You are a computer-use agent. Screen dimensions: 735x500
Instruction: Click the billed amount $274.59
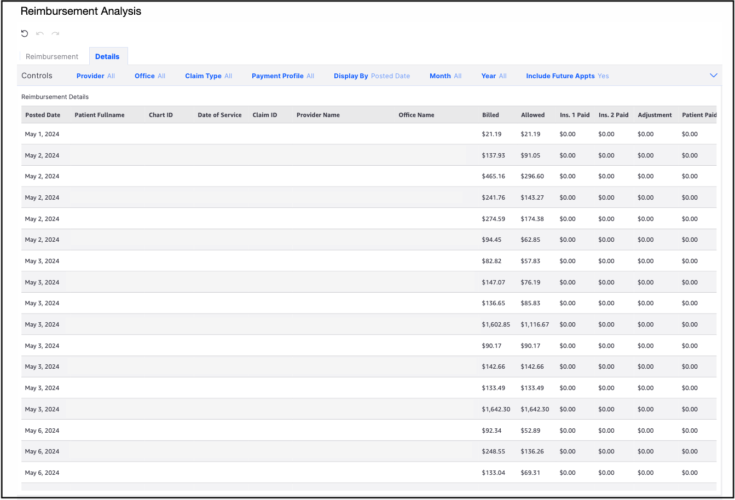(x=494, y=219)
